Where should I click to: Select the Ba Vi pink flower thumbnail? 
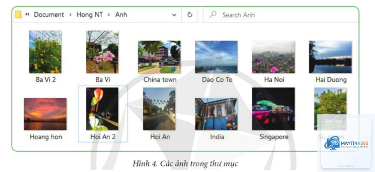pos(102,52)
